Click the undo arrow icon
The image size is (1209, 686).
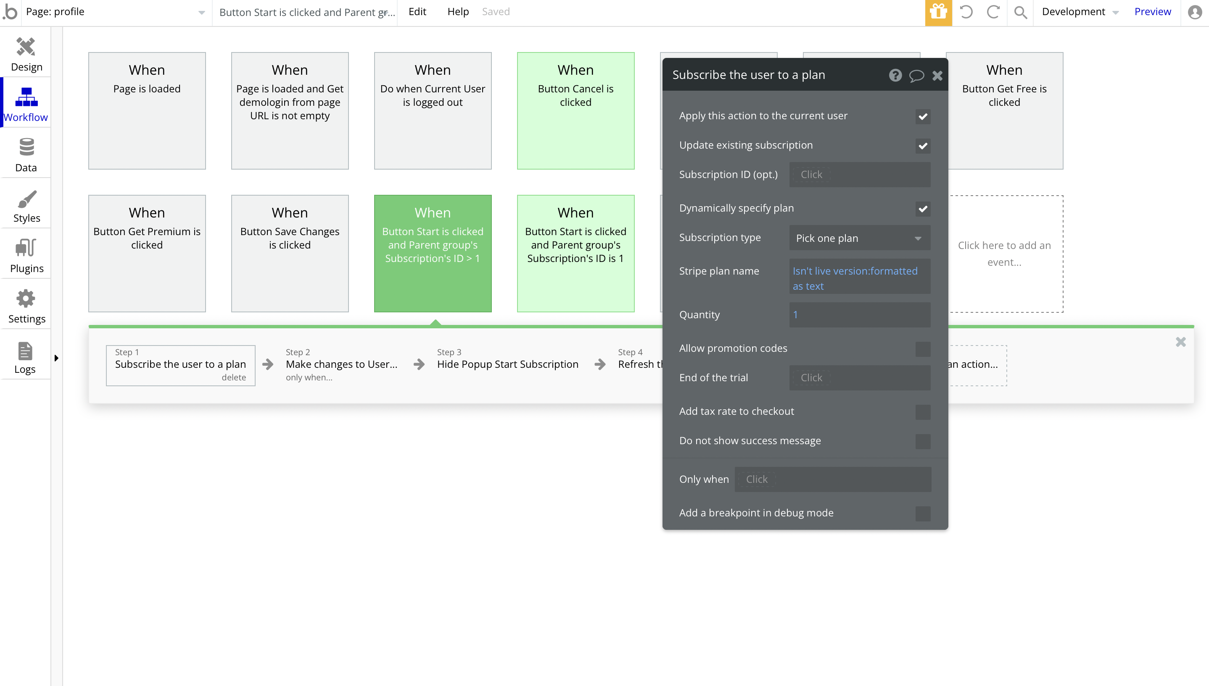coord(966,12)
